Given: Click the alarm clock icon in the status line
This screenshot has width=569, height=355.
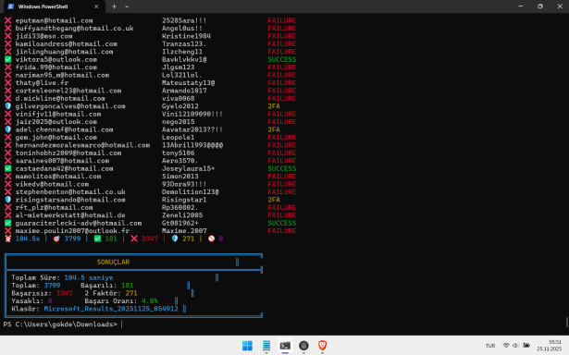Looking at the screenshot, I should coord(8,239).
